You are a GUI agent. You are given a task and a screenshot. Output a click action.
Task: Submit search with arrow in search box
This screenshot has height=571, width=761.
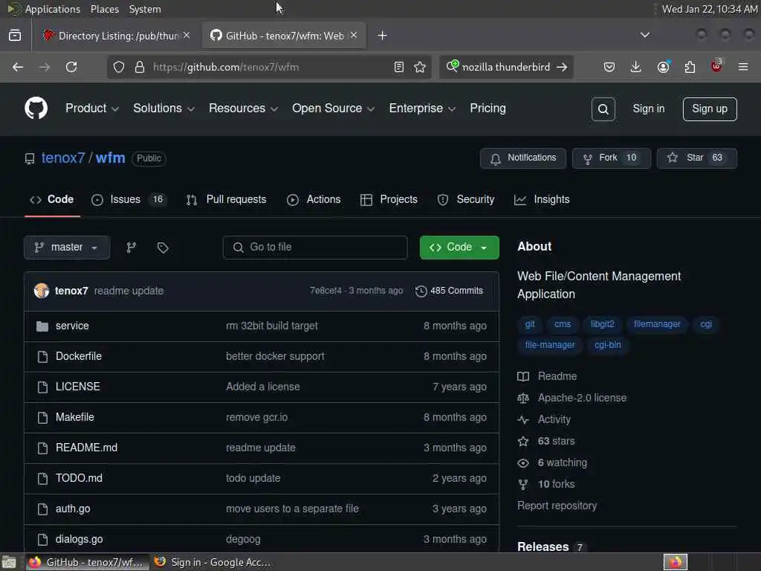[x=562, y=67]
